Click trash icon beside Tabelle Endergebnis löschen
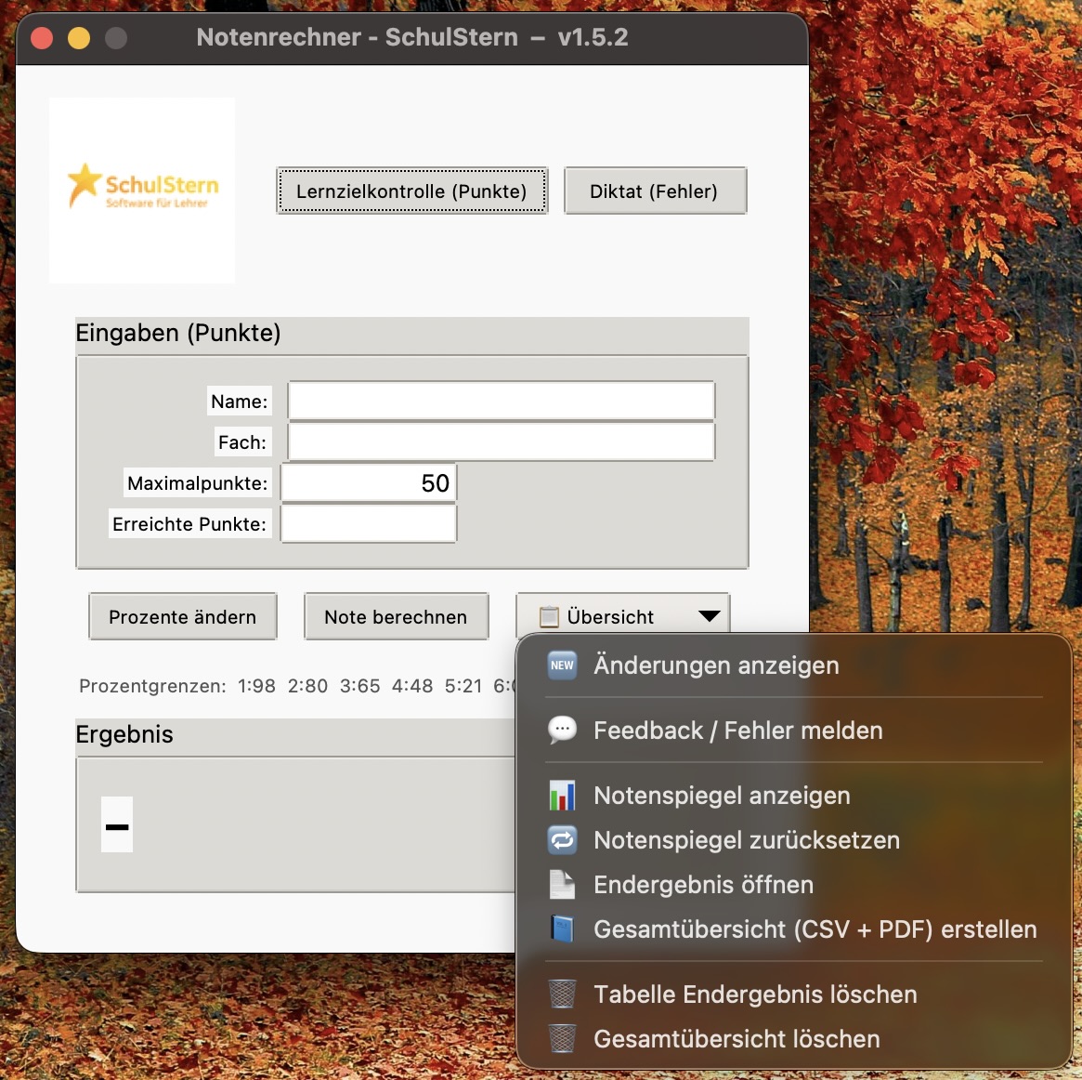 pyautogui.click(x=562, y=994)
